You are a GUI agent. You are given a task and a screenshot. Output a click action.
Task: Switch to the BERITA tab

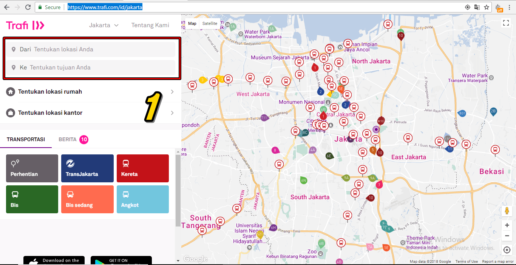point(73,139)
